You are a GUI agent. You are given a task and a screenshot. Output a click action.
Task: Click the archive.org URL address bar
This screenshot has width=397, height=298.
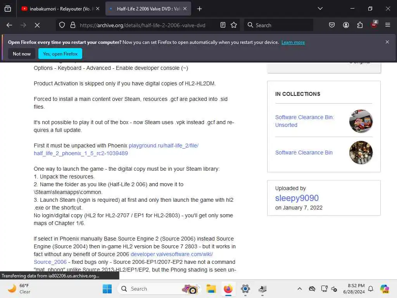pos(142,25)
